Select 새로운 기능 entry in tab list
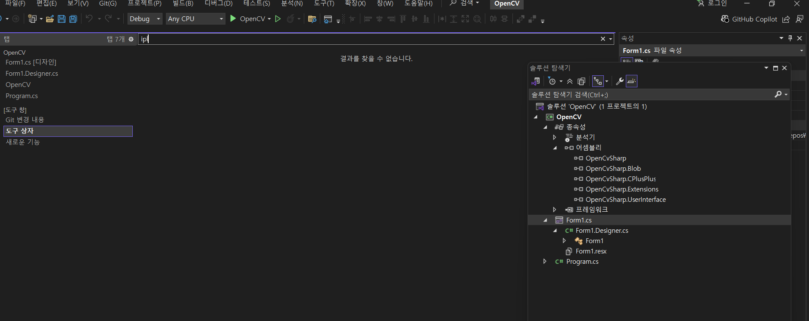Screen dimensions: 809x321 click(x=23, y=142)
